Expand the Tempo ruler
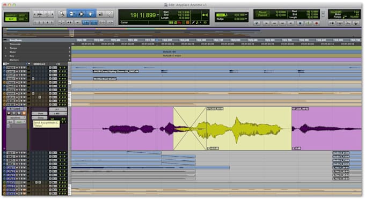The height and width of the screenshot is (200, 365). click(x=6, y=48)
